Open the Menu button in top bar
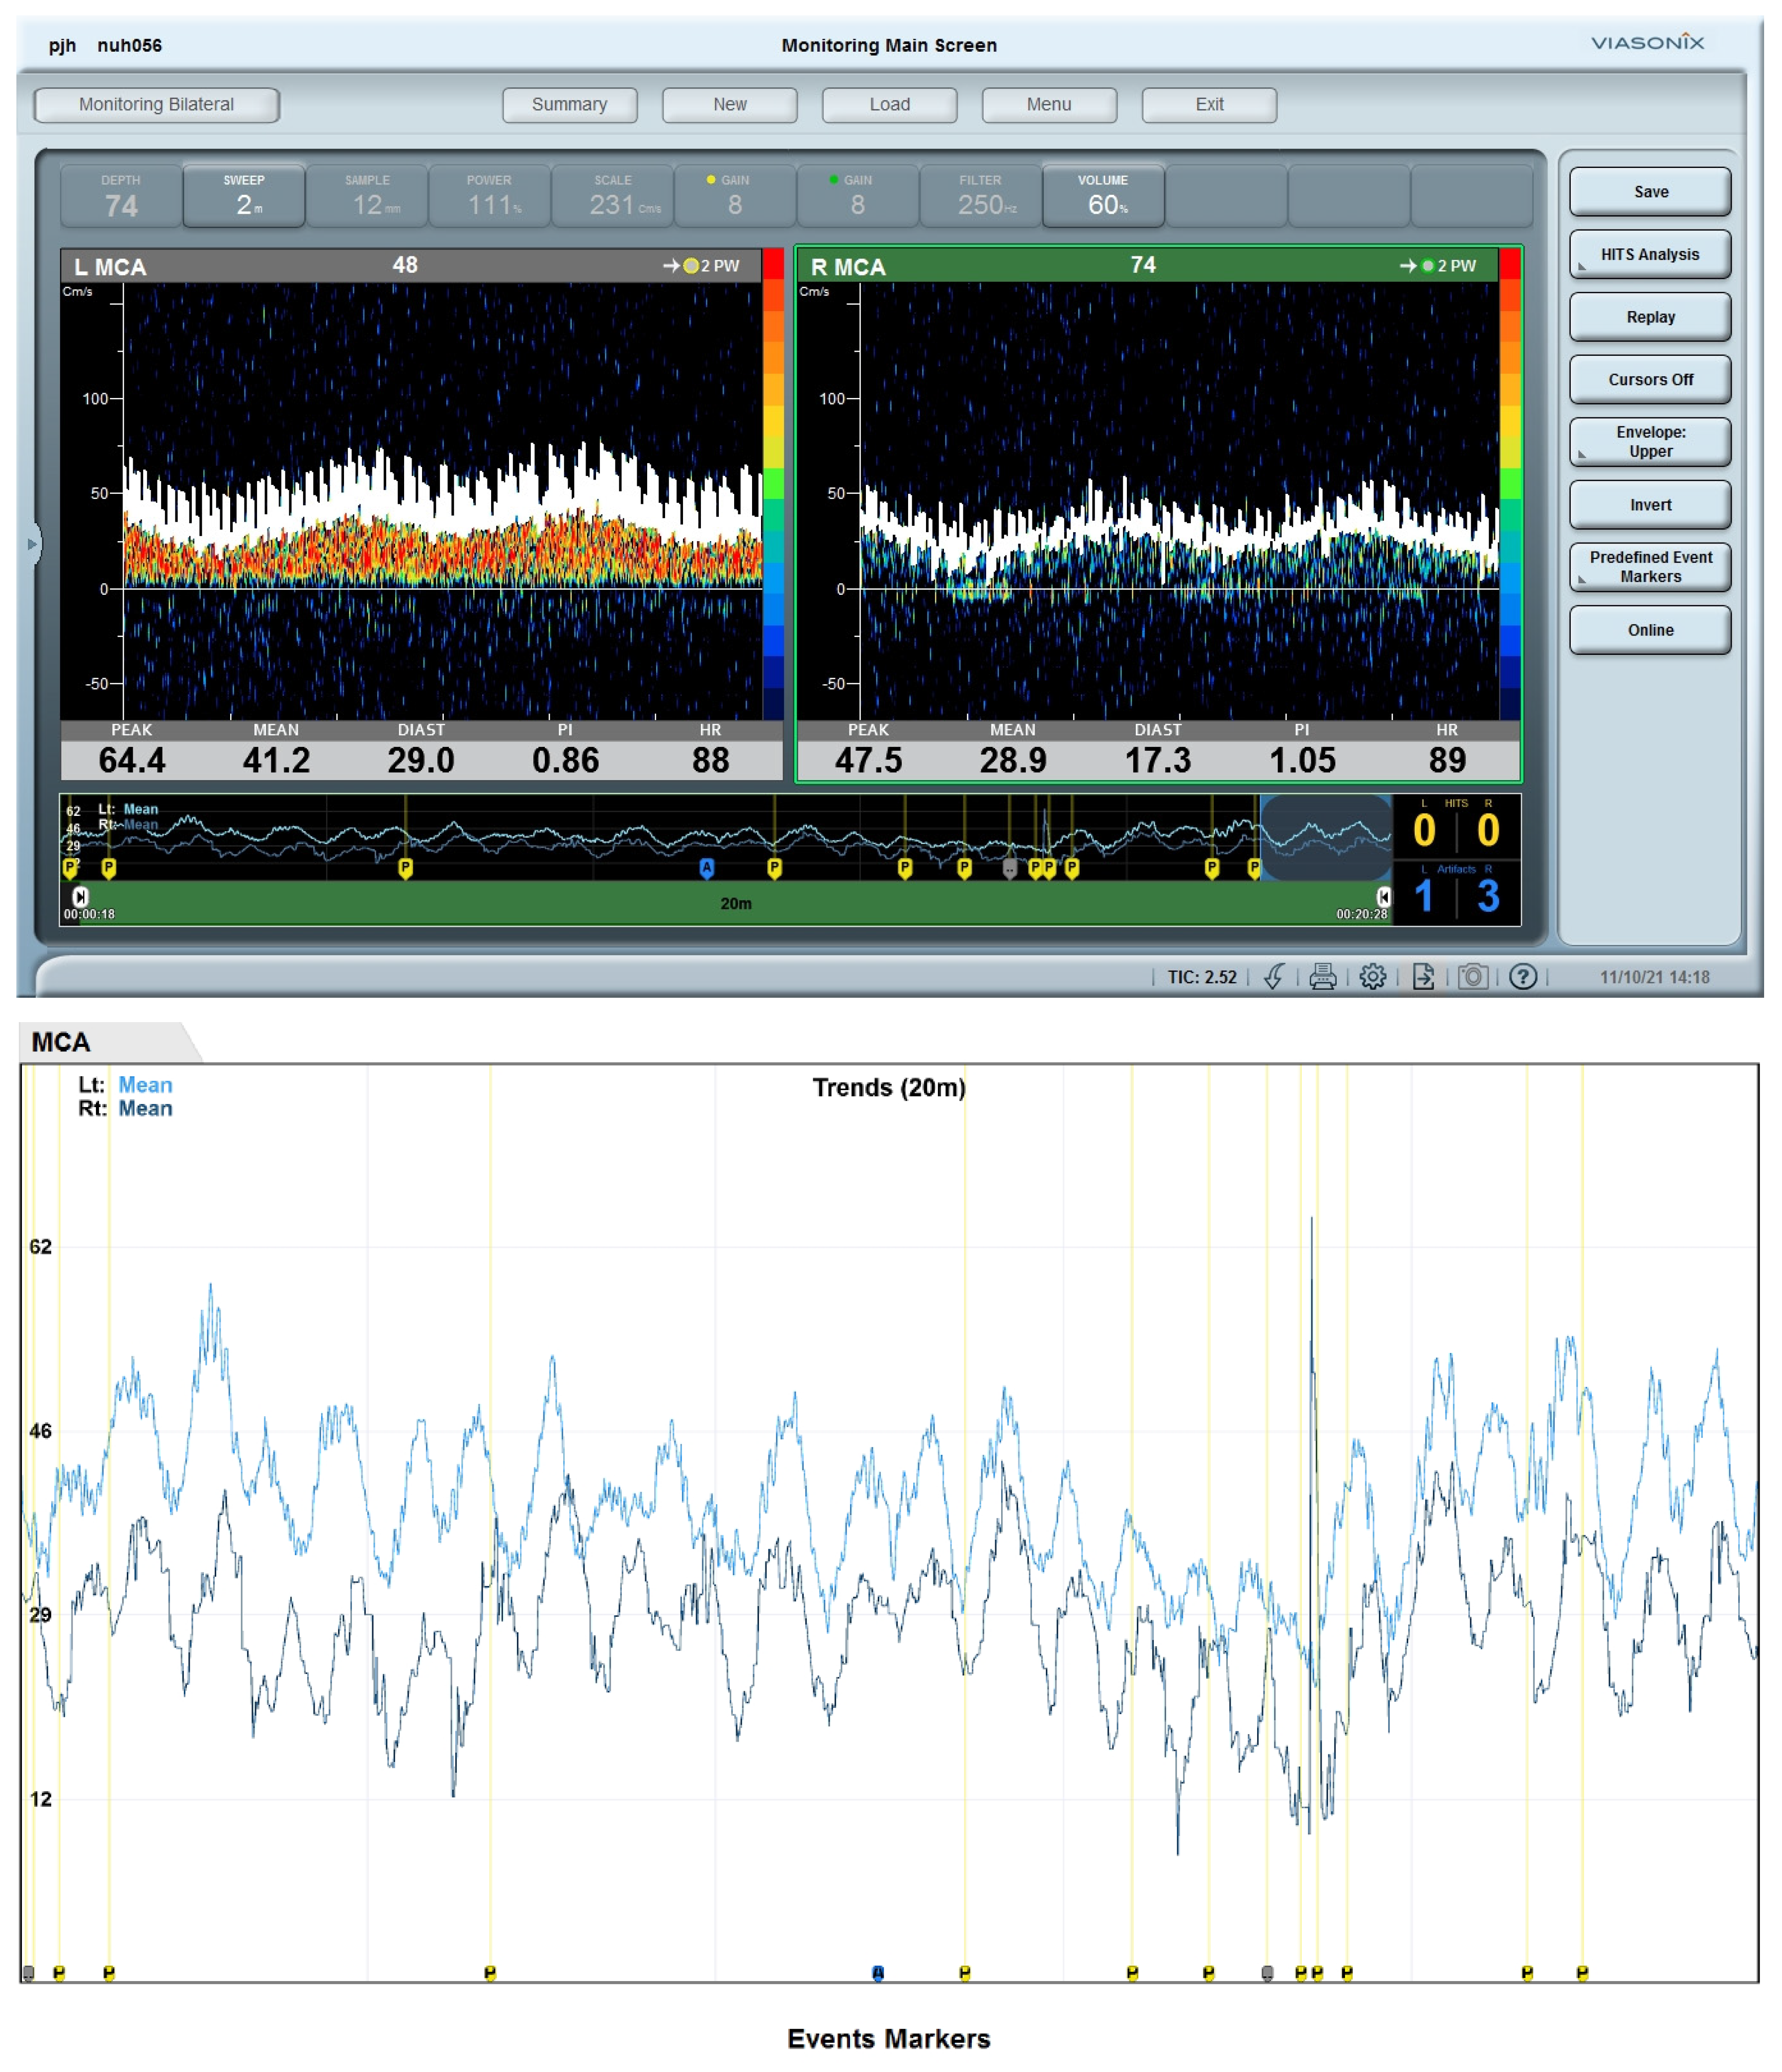Image resolution: width=1782 pixels, height=2072 pixels. pos(1049,105)
